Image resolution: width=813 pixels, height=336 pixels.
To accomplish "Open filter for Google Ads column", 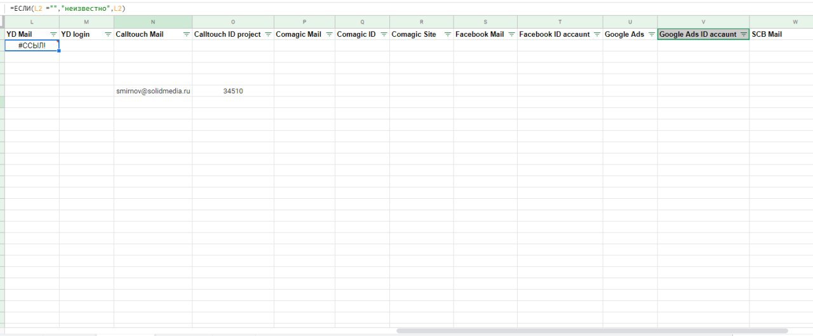I will [x=652, y=34].
